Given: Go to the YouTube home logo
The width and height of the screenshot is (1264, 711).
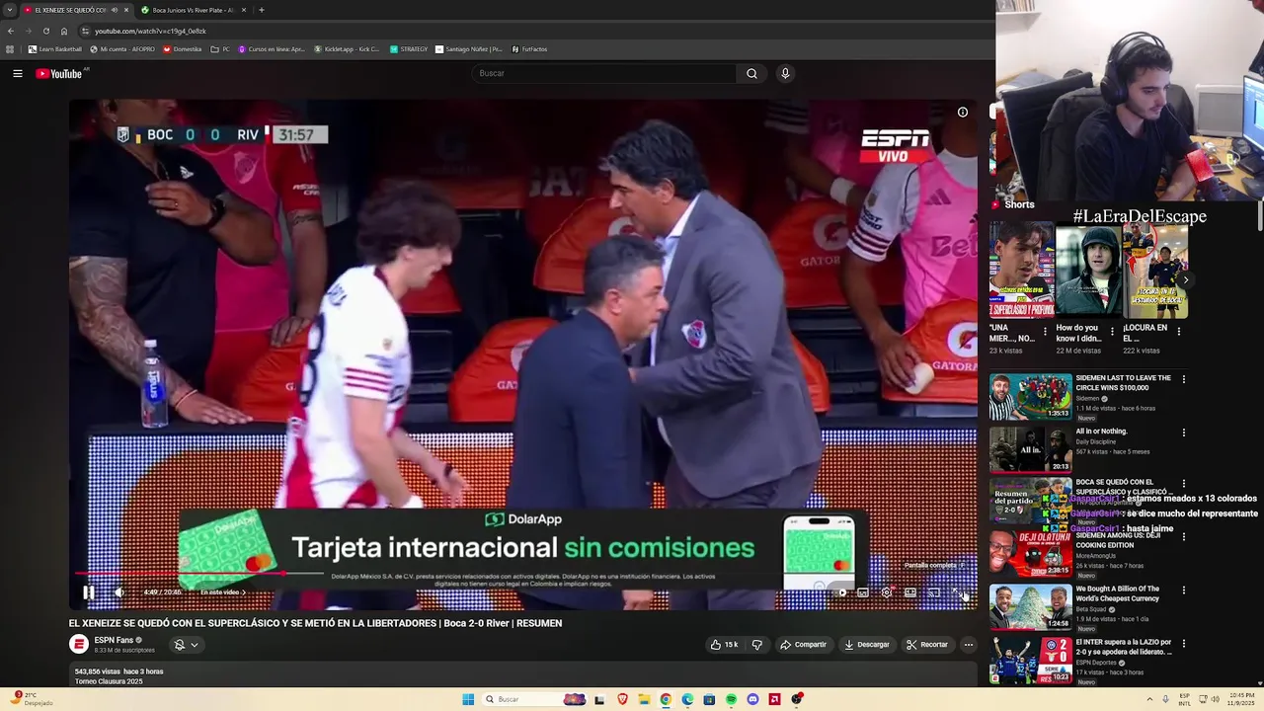Looking at the screenshot, I should coord(60,73).
